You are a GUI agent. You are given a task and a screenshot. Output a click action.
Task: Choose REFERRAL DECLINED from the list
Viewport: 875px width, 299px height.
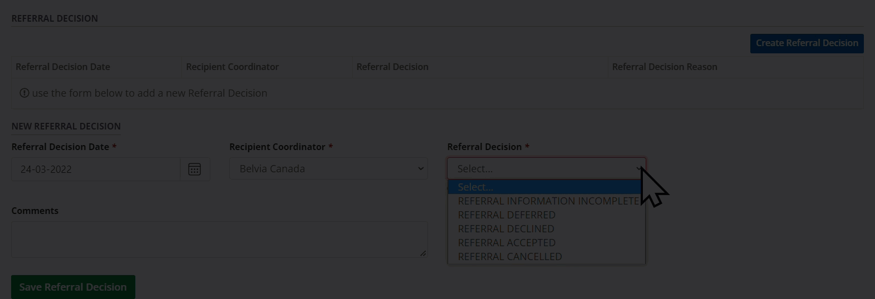[506, 229]
